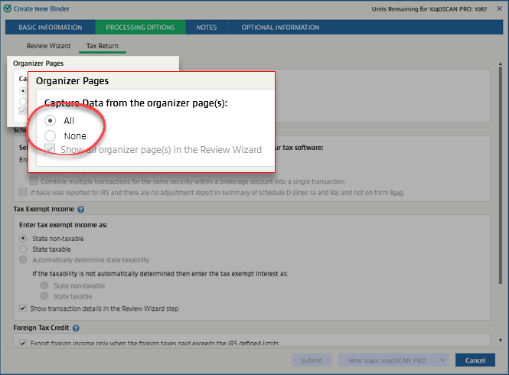The width and height of the screenshot is (509, 375).
Task: Click the Submit button
Action: [x=312, y=360]
